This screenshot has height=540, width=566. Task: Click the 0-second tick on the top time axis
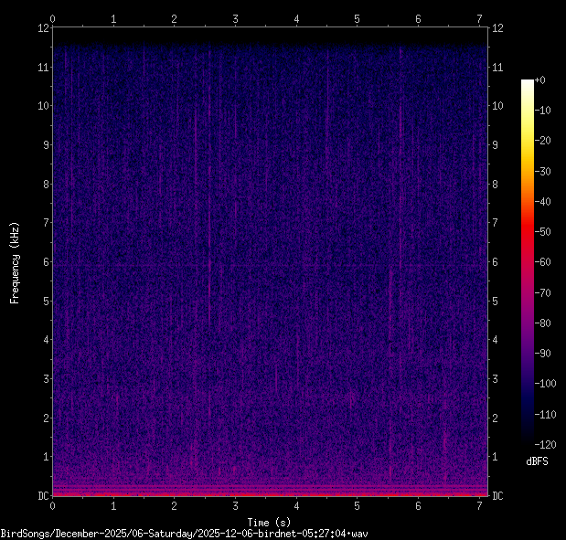click(x=52, y=18)
